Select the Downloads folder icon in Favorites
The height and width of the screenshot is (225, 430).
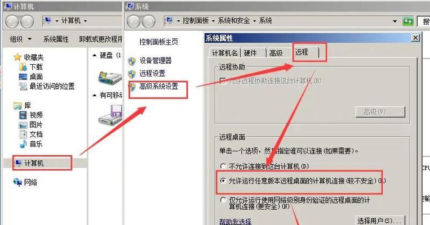[x=23, y=67]
